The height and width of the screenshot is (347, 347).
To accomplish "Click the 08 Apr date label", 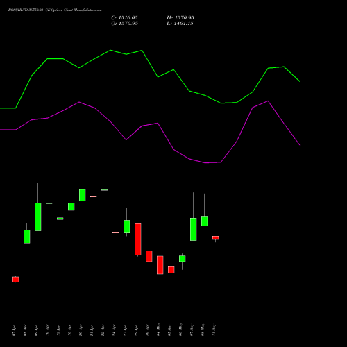I will point(25,330).
